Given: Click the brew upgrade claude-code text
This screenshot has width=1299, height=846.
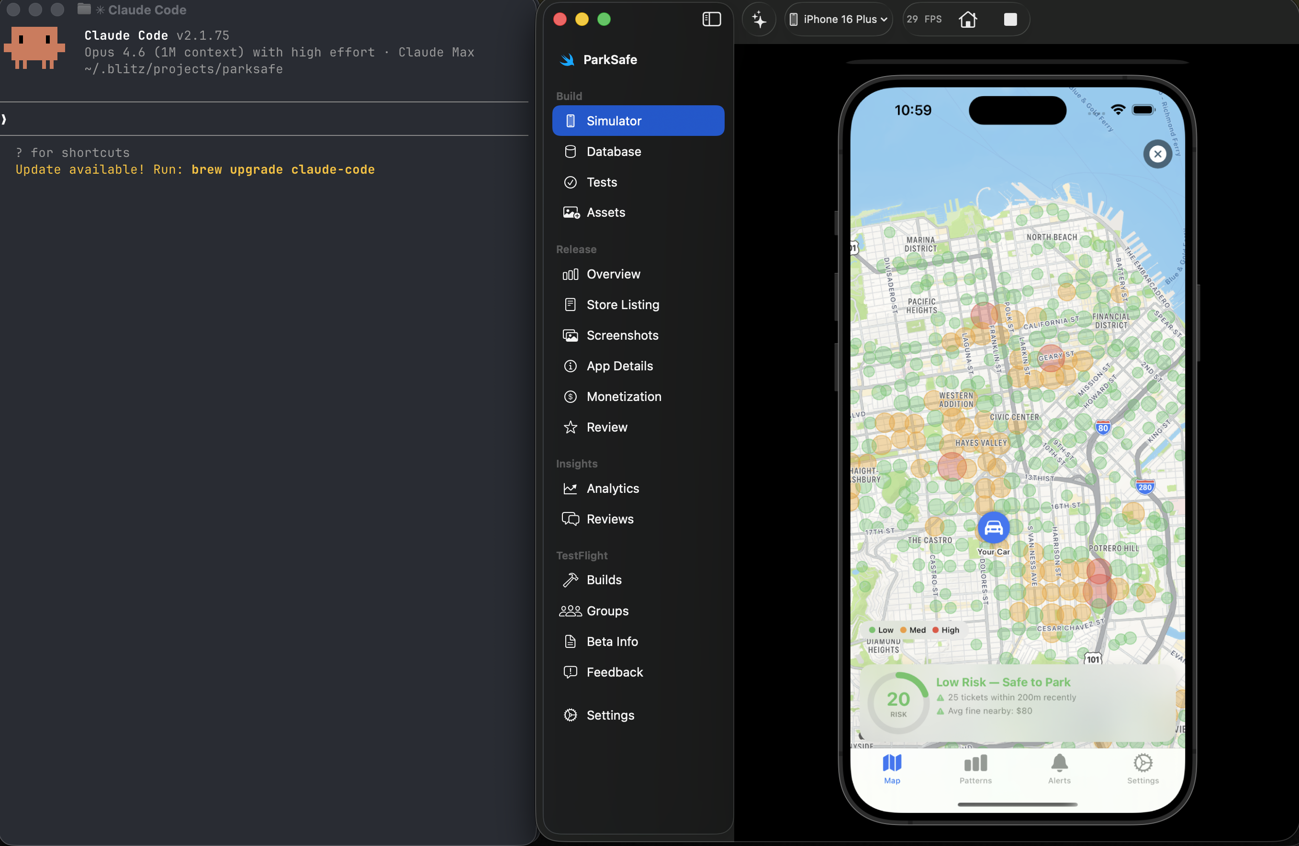Looking at the screenshot, I should (x=283, y=170).
